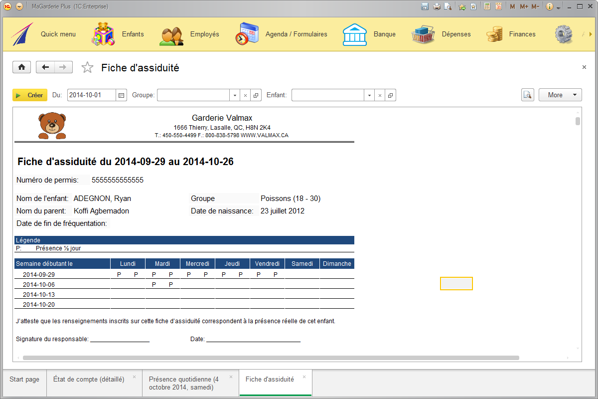This screenshot has width=598, height=399.
Task: Open the Enfant dropdown list
Action: click(369, 95)
